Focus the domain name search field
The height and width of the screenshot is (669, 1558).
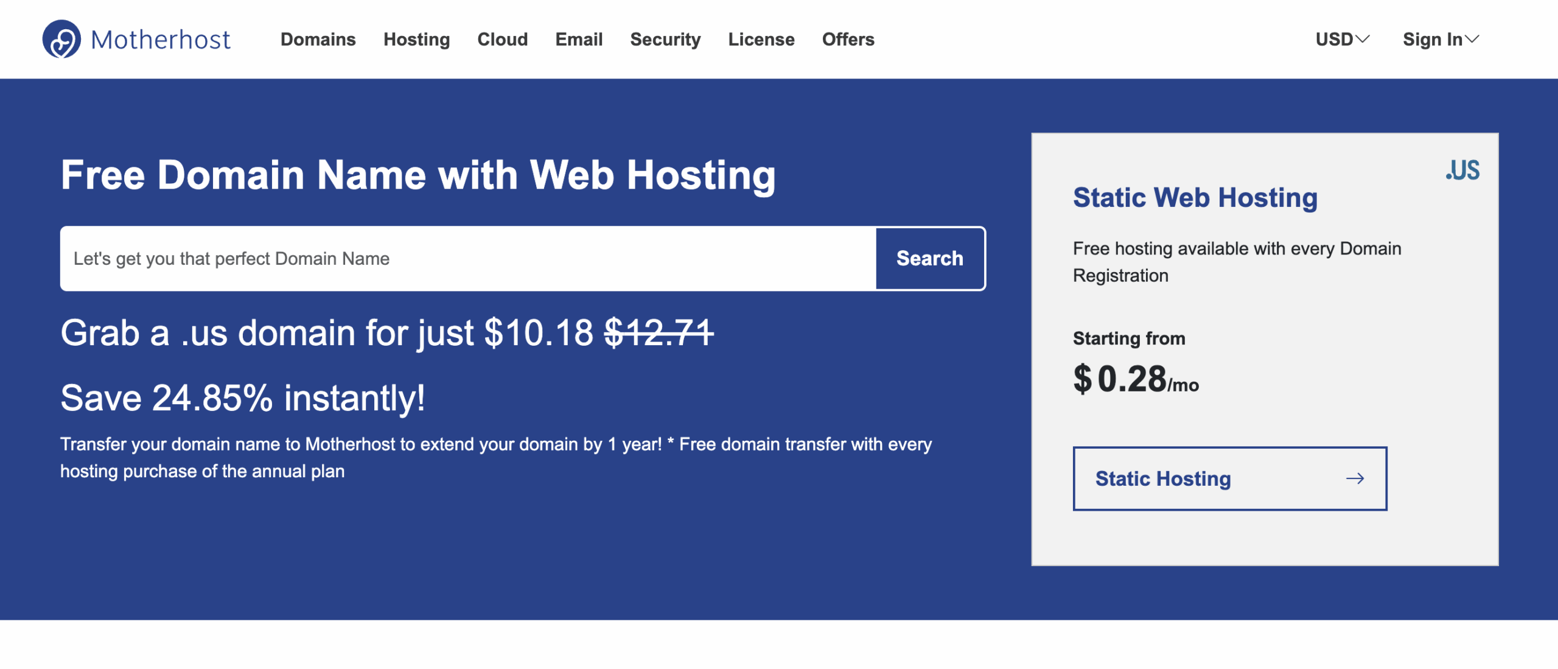pyautogui.click(x=467, y=259)
